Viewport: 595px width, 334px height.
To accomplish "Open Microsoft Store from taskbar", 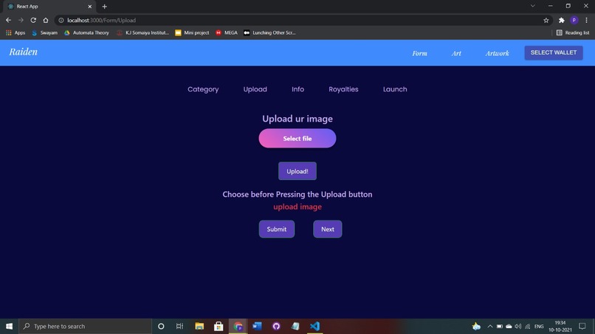I will 219,326.
